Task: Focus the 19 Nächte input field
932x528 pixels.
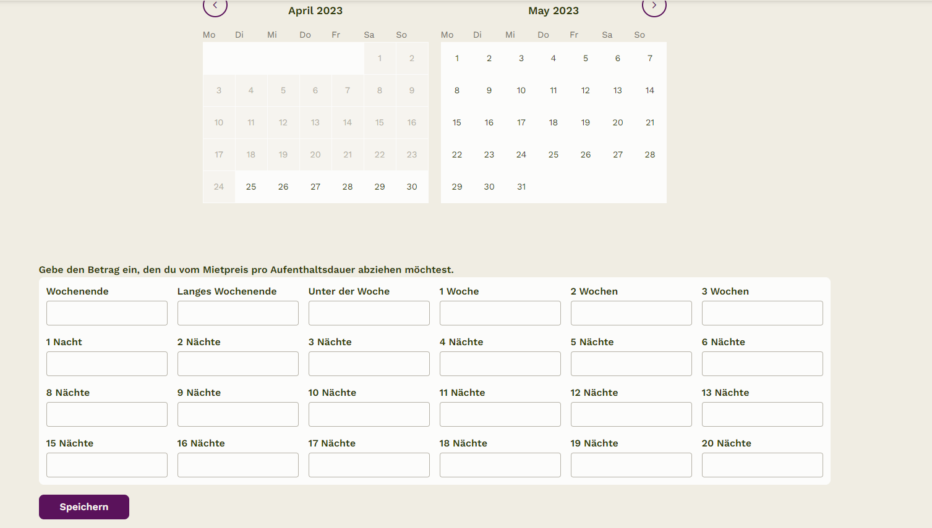Action: [631, 465]
